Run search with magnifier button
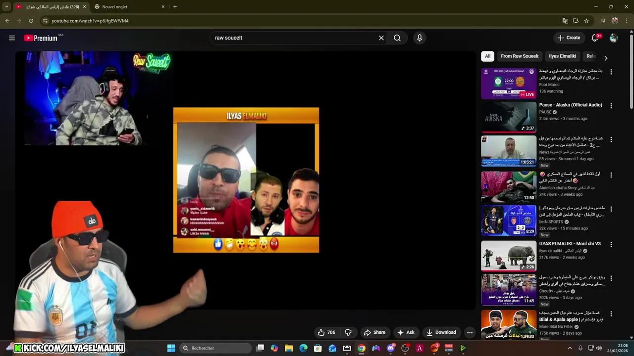Image resolution: width=634 pixels, height=356 pixels. click(x=397, y=38)
